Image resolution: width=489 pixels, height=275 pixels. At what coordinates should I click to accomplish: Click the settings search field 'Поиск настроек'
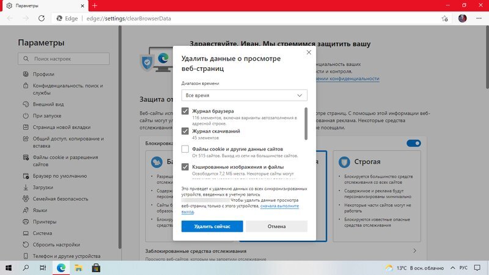(64, 59)
